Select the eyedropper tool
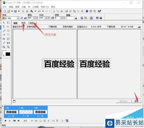Image resolution: width=144 pixels, height=128 pixels. 4,31
